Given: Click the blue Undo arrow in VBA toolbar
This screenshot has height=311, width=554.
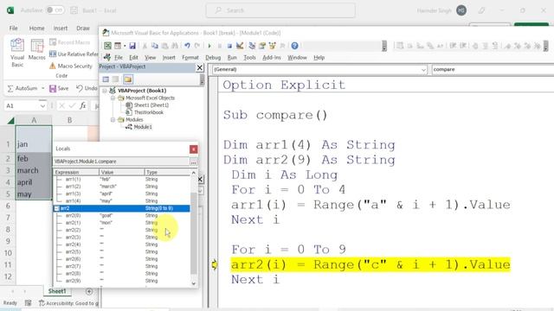Looking at the screenshot, I should click(x=187, y=46).
